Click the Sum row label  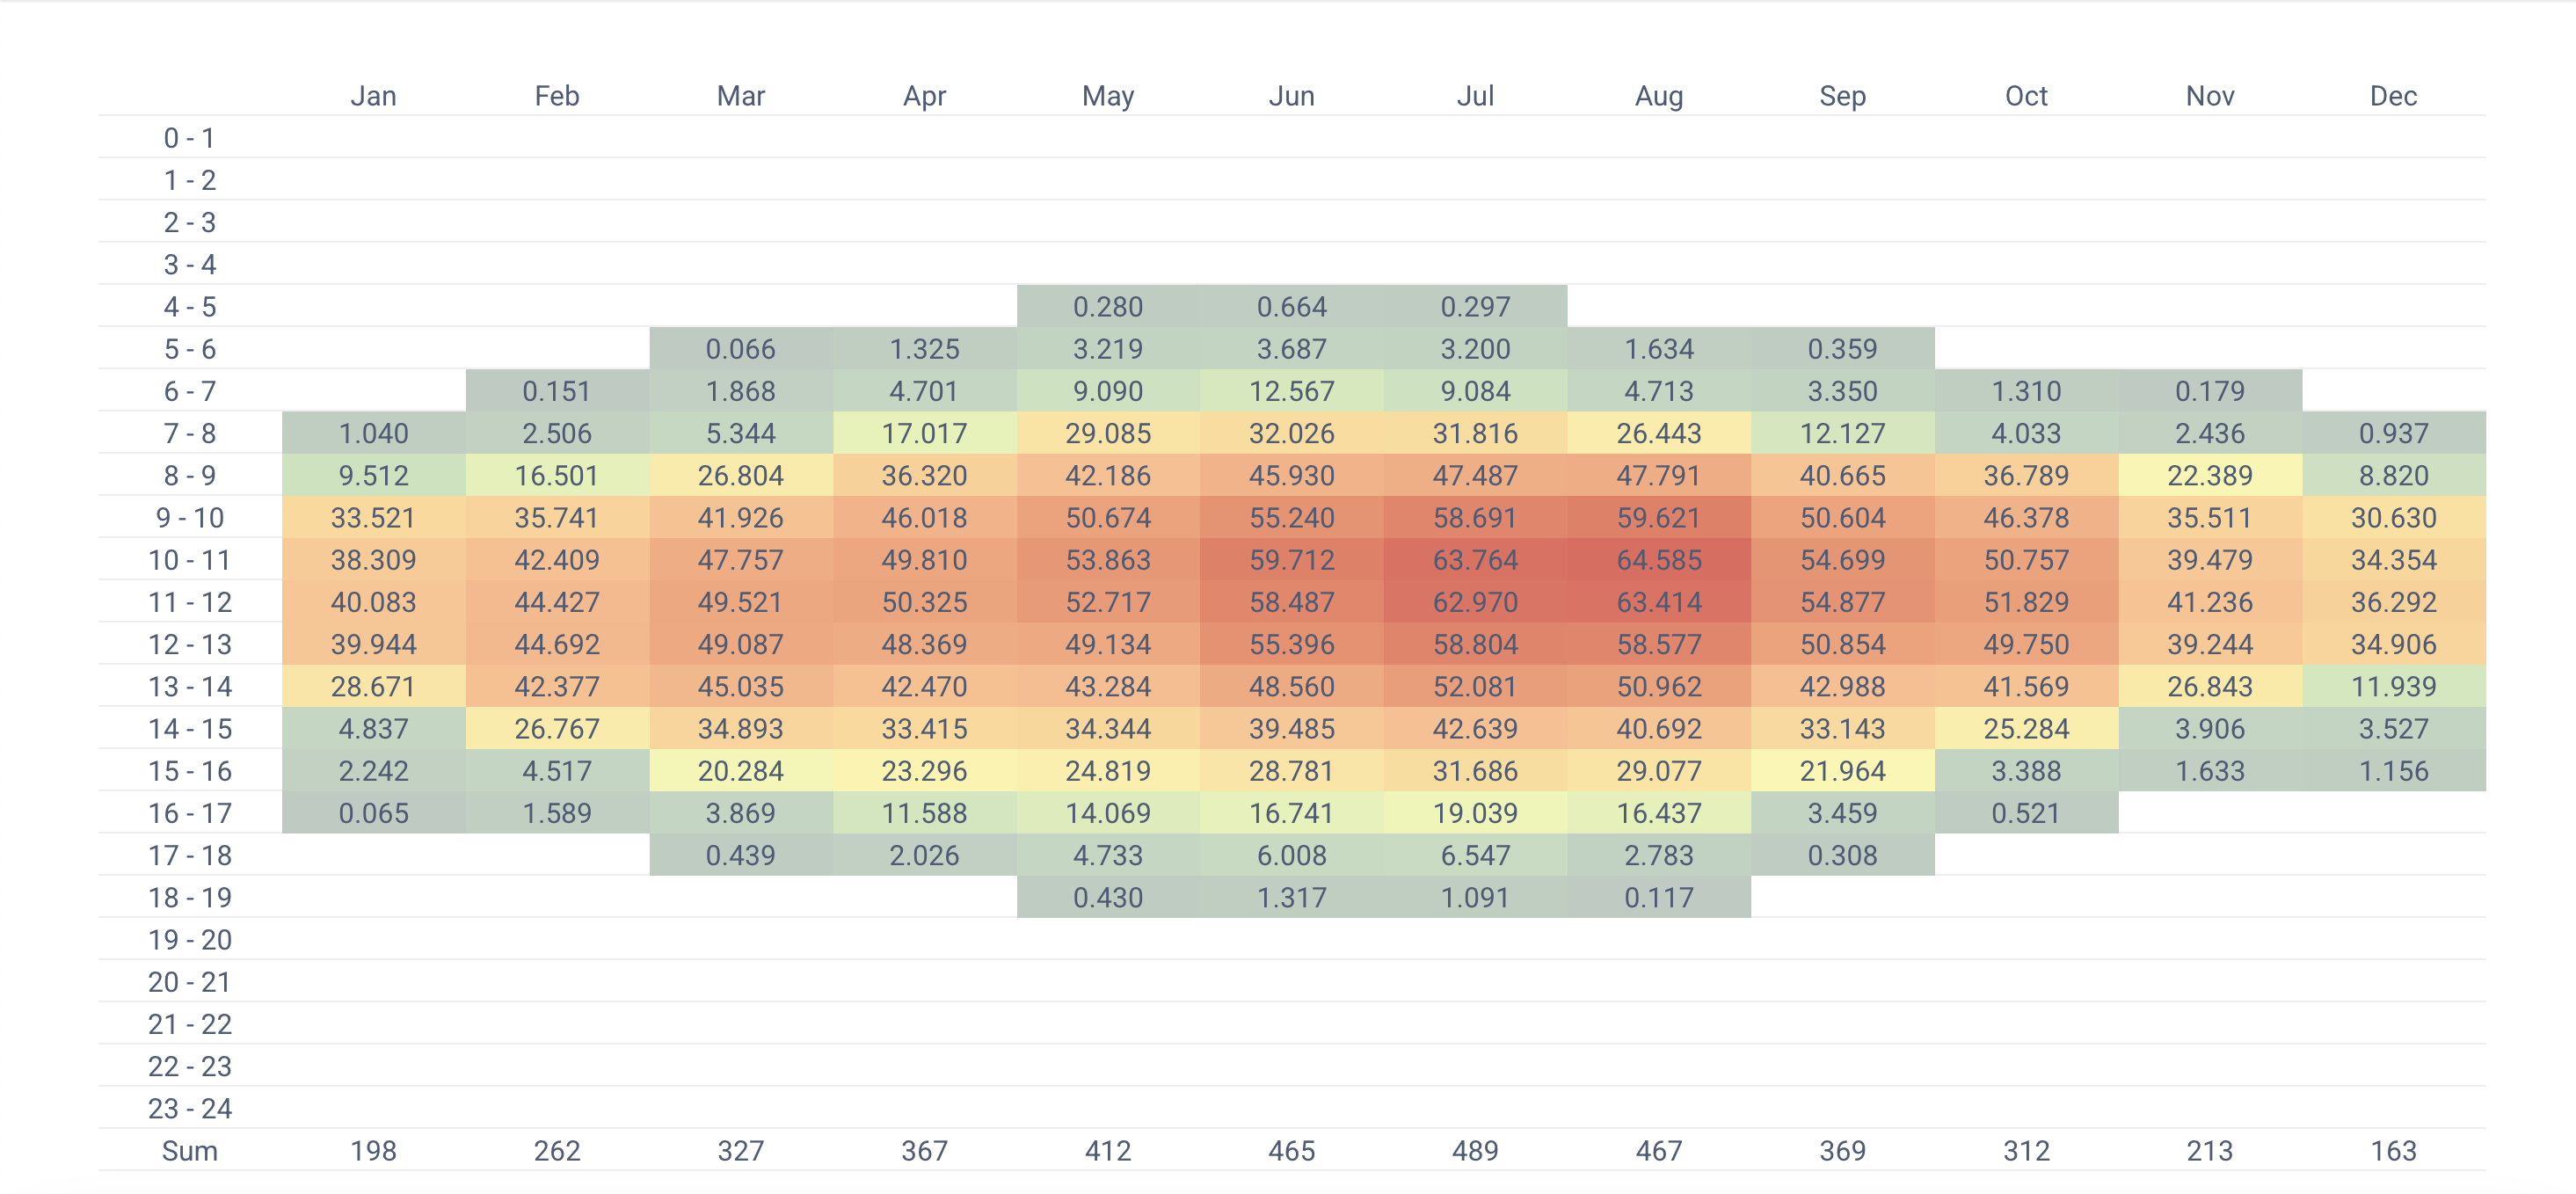[190, 1151]
